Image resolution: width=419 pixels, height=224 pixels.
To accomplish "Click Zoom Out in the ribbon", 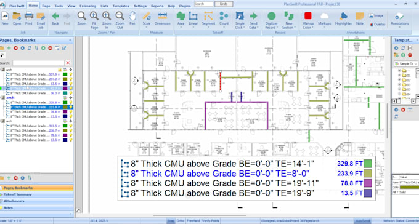I will 120,20.
